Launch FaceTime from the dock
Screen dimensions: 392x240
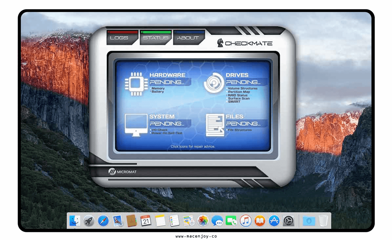click(x=231, y=221)
